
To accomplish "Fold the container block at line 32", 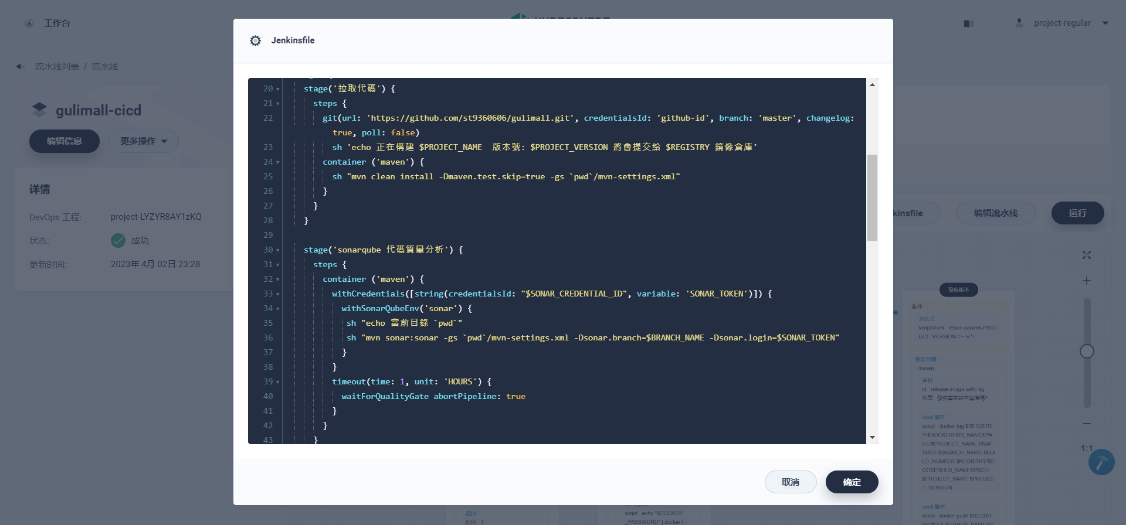I will pos(277,279).
